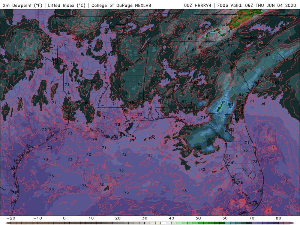Click the "Lifted Index (°C)" title text
300x225 pixels.
pos(67,5)
